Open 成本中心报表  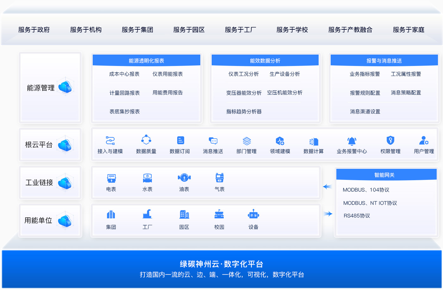pos(124,74)
